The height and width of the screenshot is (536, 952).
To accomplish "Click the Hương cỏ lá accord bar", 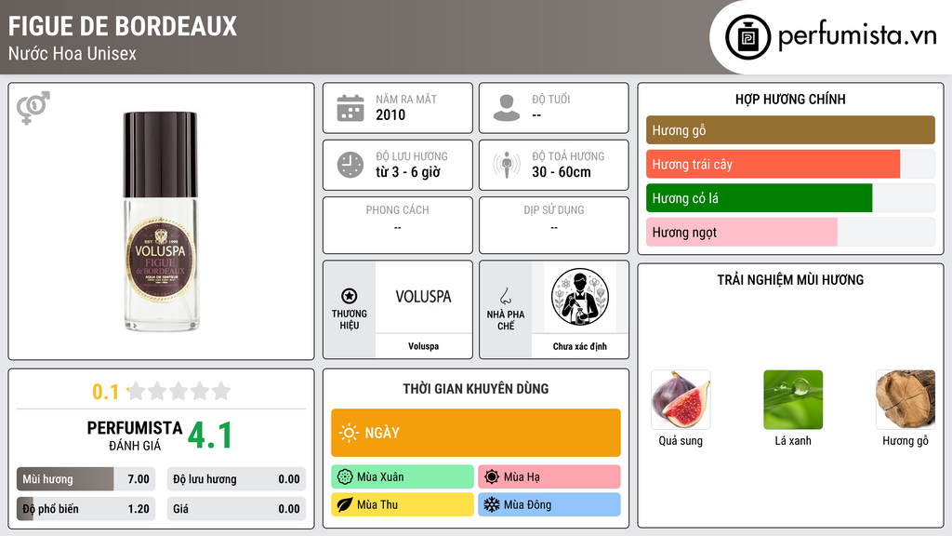I will coord(790,198).
